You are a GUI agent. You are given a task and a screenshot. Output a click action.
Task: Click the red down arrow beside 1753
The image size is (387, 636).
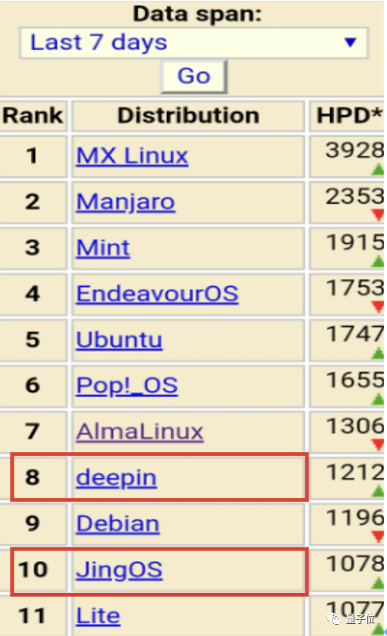click(377, 307)
